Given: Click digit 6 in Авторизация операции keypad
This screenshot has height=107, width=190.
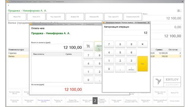Looking at the screenshot, I should pos(131,53).
